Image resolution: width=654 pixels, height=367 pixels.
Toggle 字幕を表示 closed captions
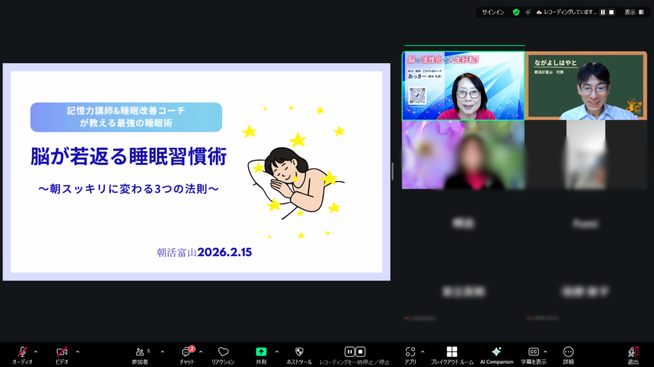pos(533,352)
